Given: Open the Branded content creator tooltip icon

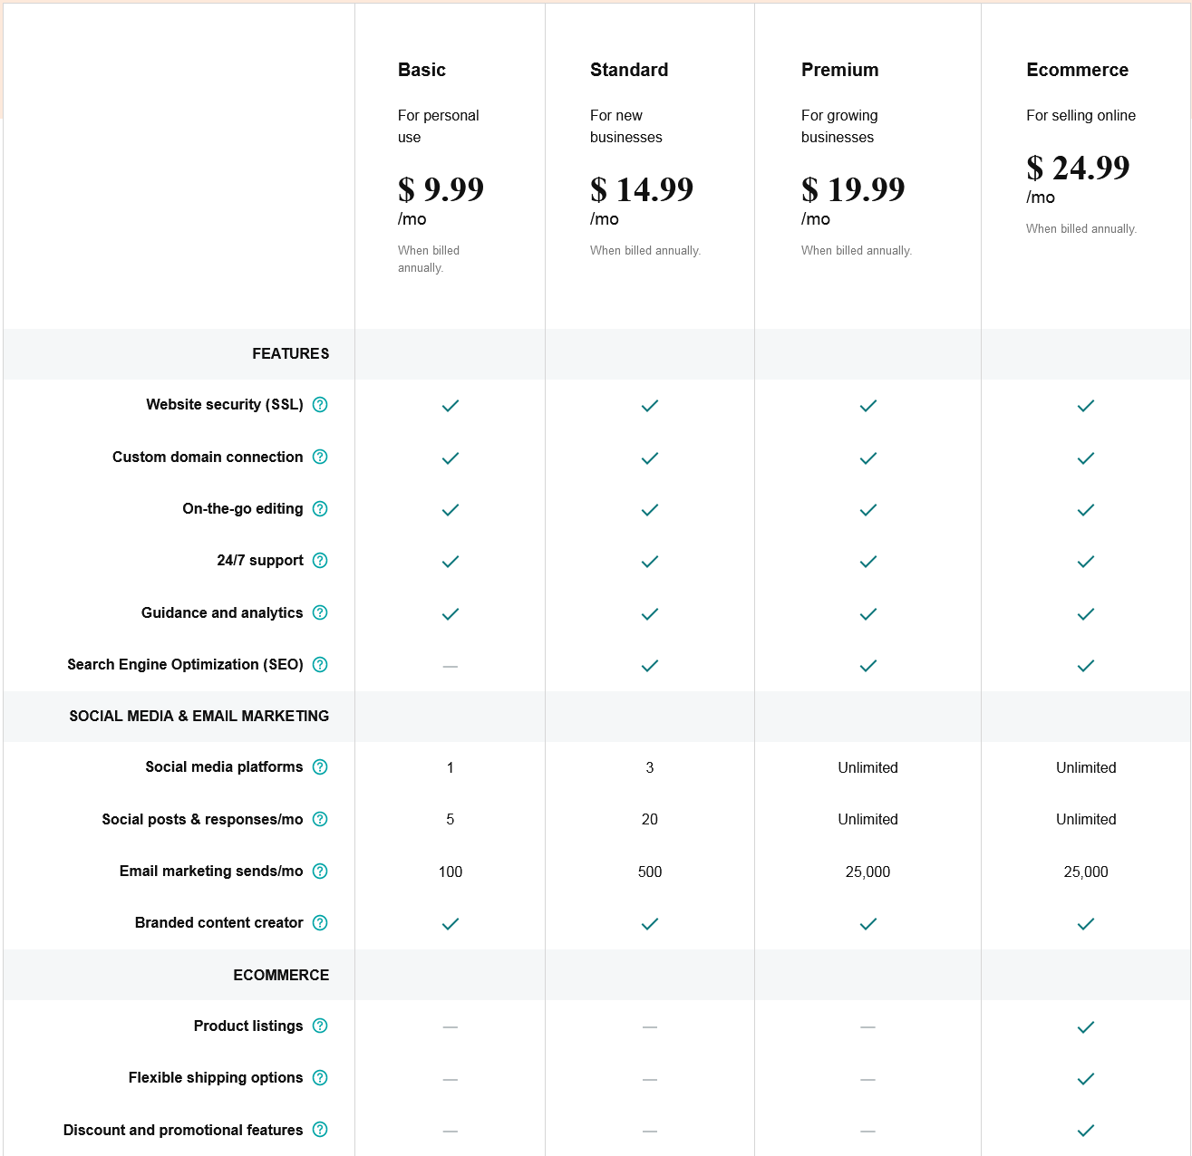Looking at the screenshot, I should [320, 923].
